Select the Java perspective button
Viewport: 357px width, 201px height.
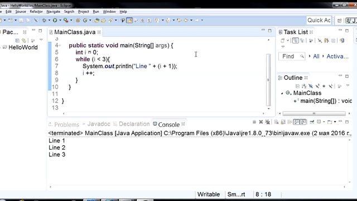(x=351, y=21)
